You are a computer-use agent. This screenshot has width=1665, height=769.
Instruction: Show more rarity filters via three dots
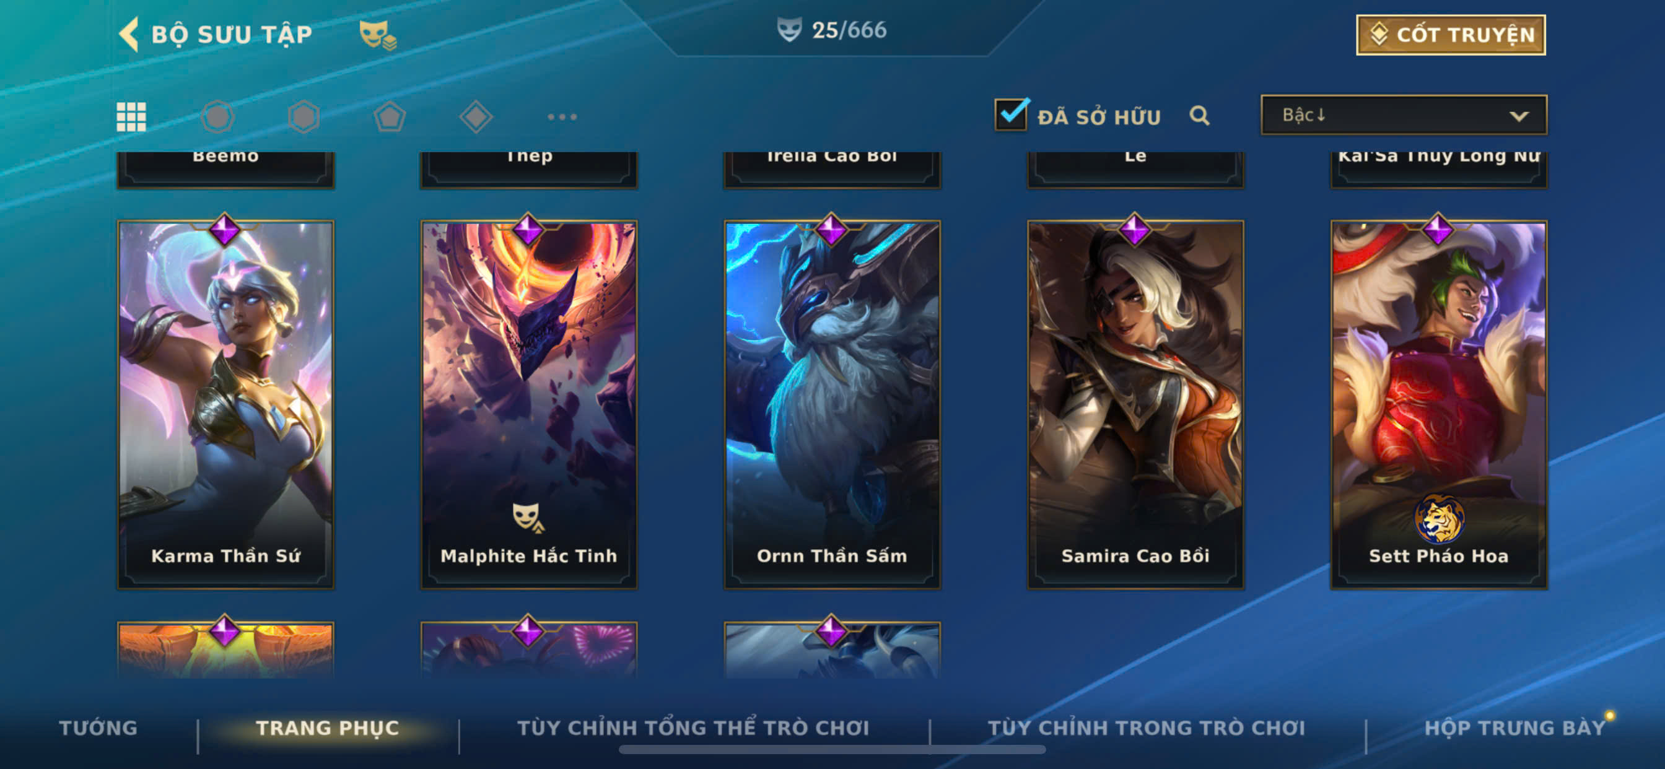(562, 117)
